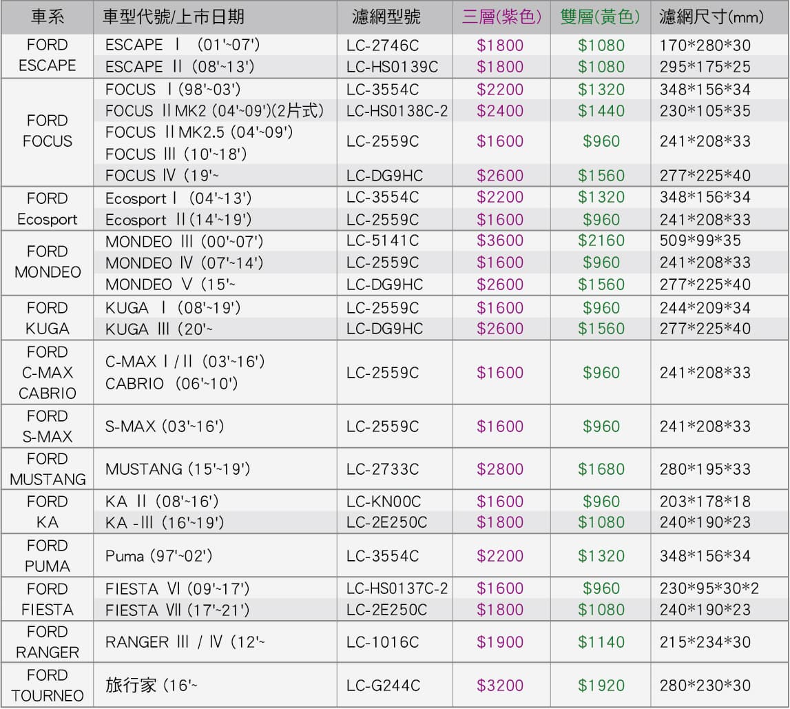Click FOCUS I (98'~03') model entry
This screenshot has height=709, width=790.
173,89
